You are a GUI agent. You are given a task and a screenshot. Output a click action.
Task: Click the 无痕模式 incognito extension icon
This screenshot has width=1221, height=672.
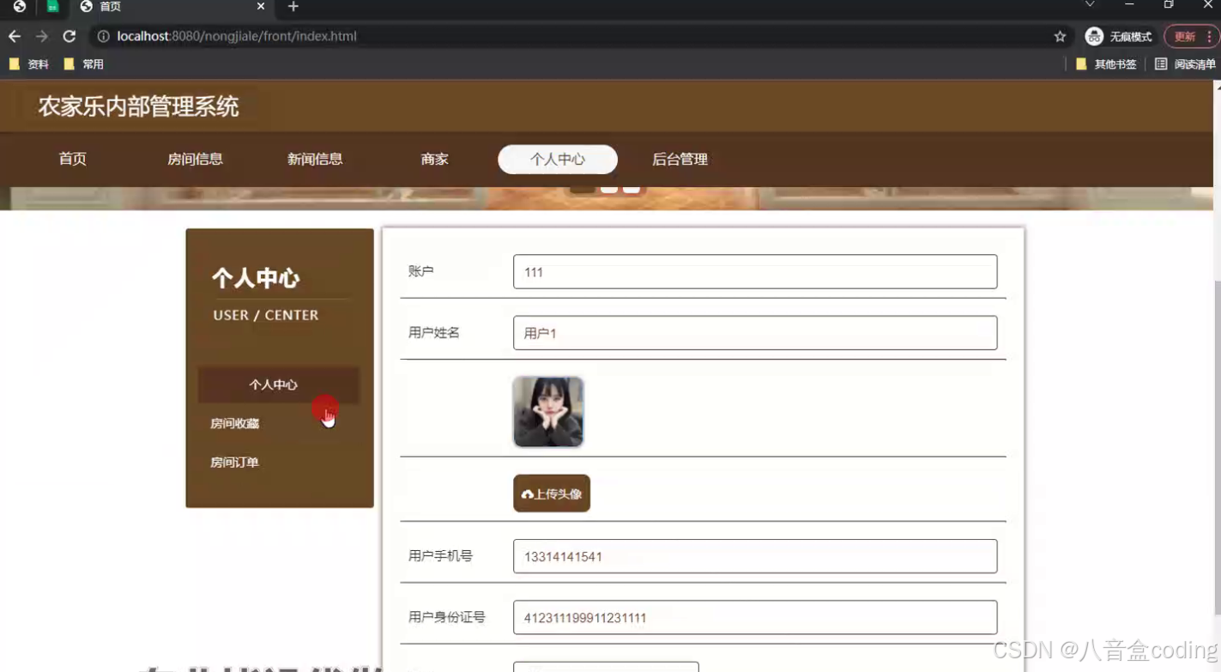tap(1094, 36)
